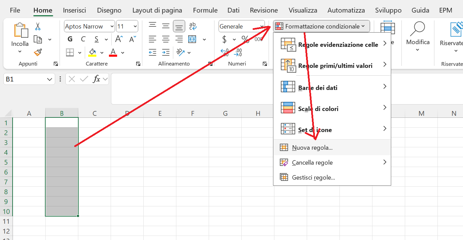Apply percent style format
The image size is (463, 240).
pos(245,39)
